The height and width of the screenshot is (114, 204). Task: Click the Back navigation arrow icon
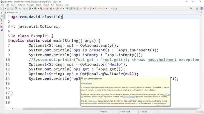[x=103, y=9]
